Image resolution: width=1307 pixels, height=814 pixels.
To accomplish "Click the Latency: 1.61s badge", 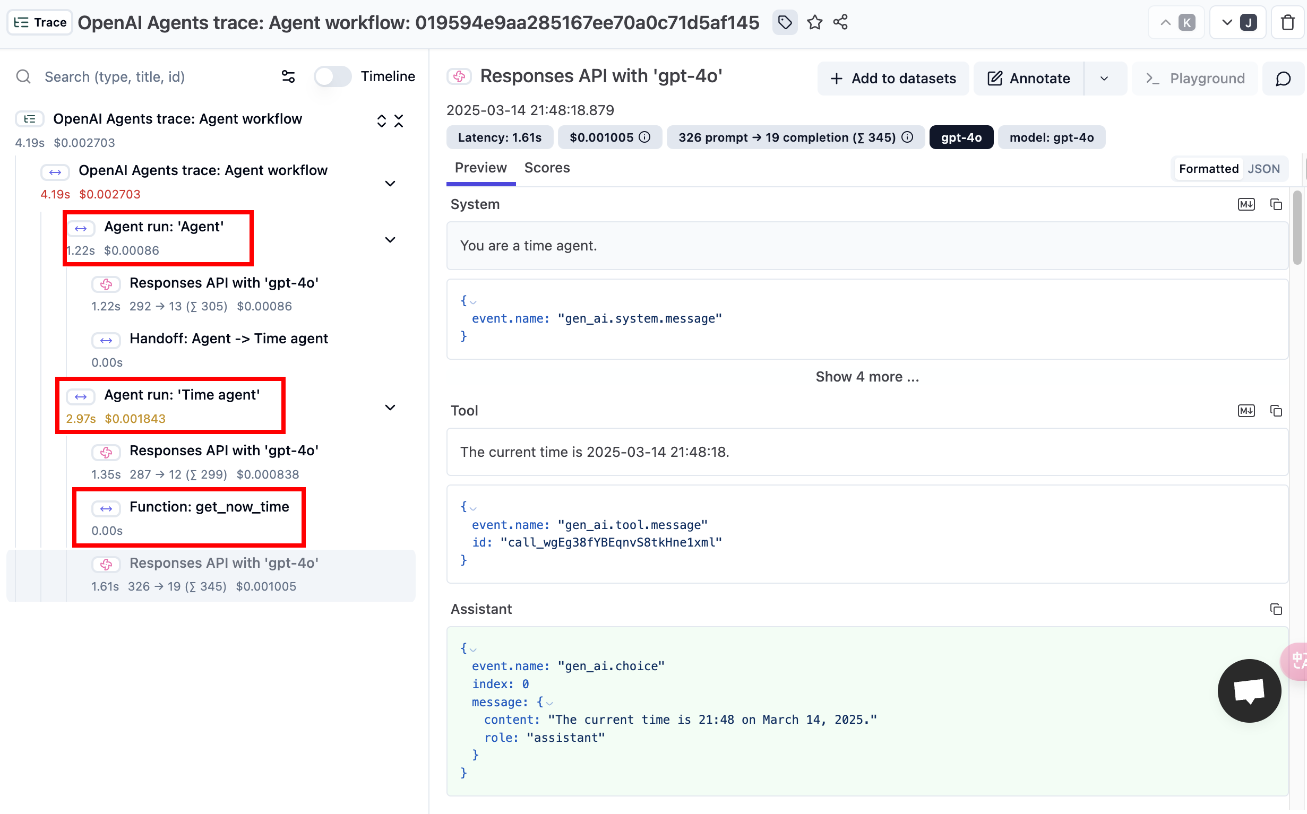I will [500, 138].
